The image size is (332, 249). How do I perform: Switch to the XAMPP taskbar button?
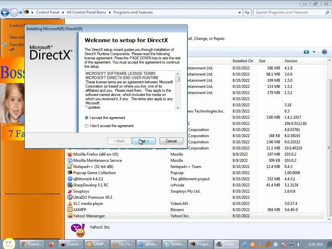point(98,244)
